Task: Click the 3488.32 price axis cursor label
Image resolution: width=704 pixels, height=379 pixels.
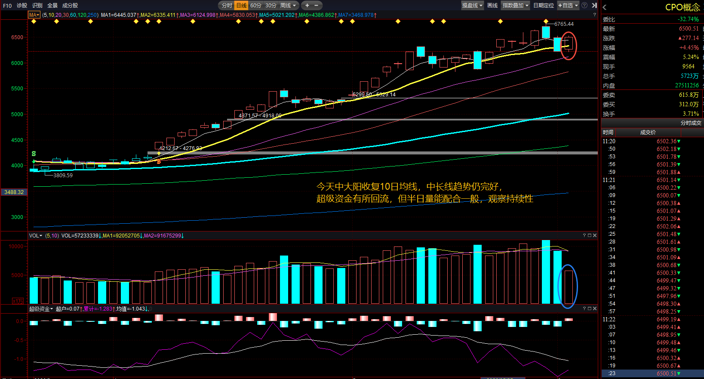Action: [14, 192]
